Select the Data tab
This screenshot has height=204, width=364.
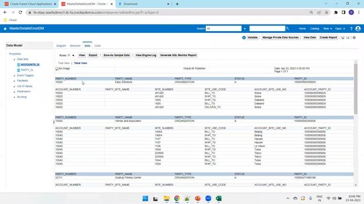pyautogui.click(x=87, y=46)
